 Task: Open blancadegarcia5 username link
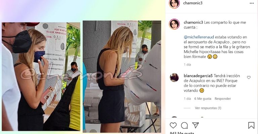(198, 76)
